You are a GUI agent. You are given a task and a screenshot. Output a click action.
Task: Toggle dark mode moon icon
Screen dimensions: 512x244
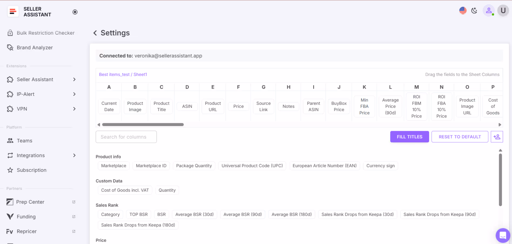coord(474,11)
